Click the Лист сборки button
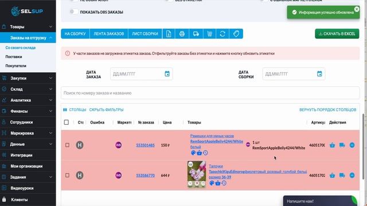Image resolution: width=367 pixels, height=206 pixels. click(x=145, y=34)
